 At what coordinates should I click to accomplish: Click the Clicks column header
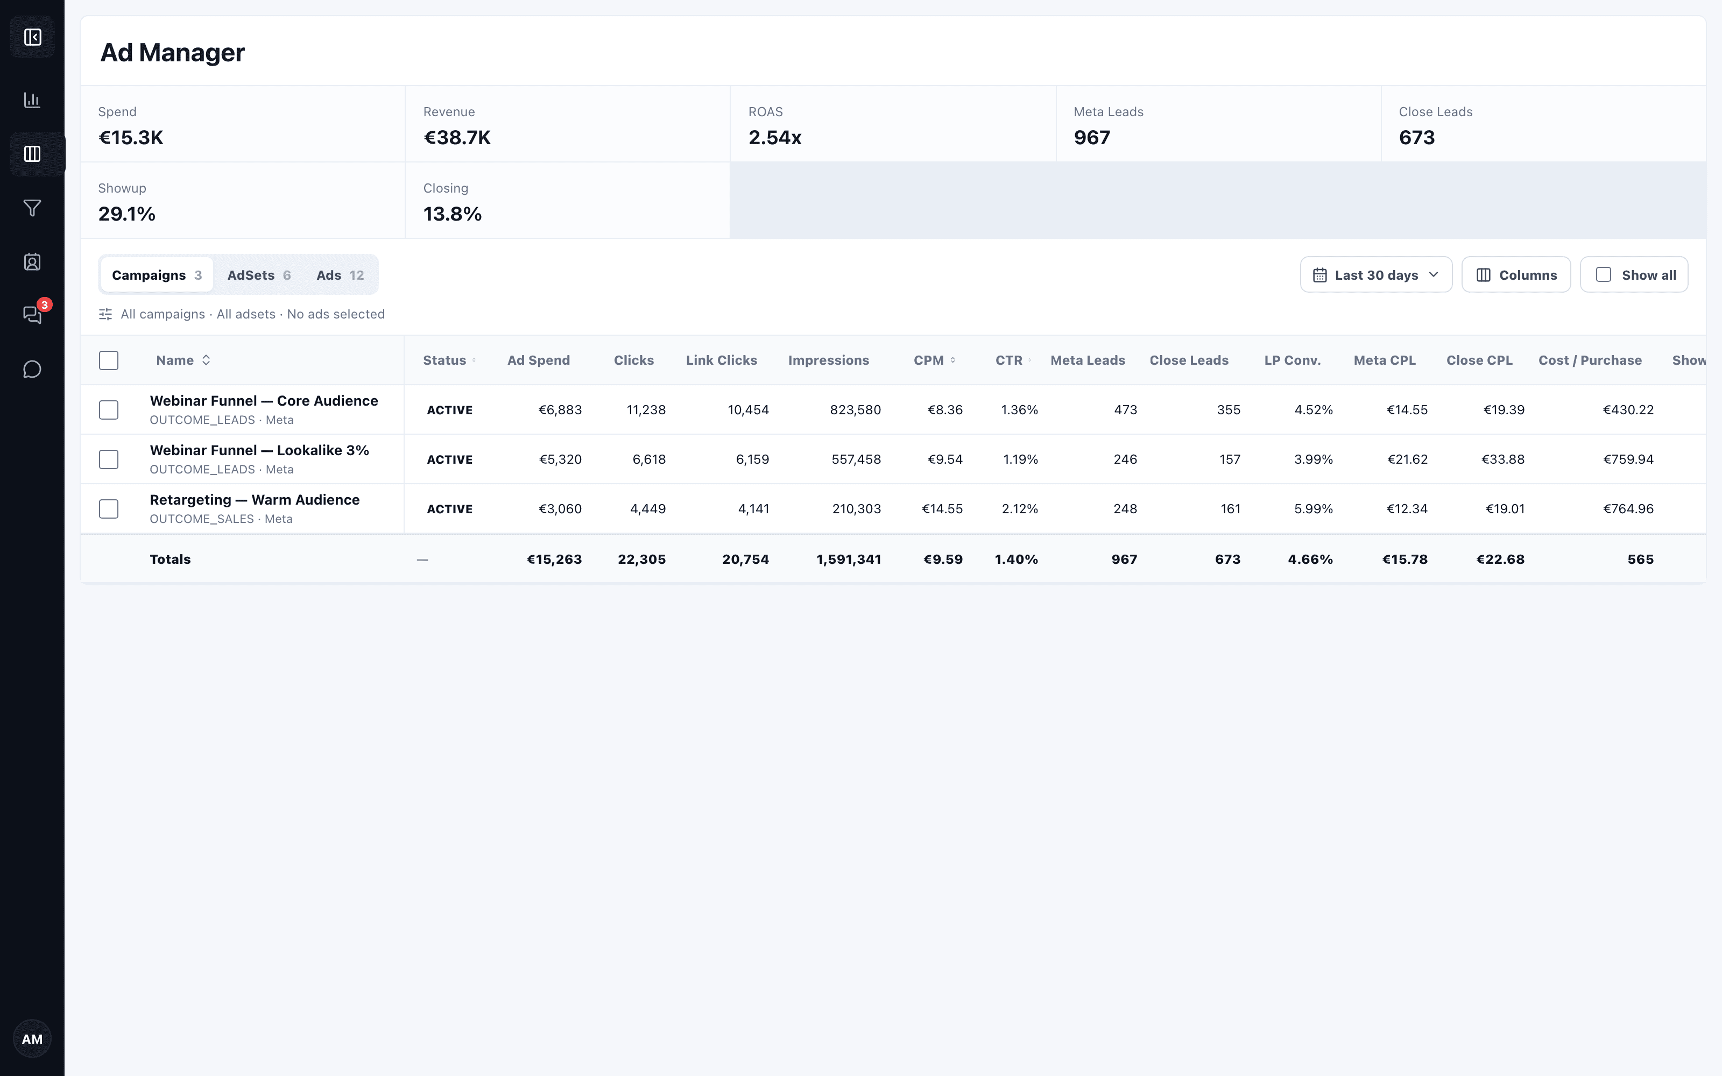click(634, 360)
